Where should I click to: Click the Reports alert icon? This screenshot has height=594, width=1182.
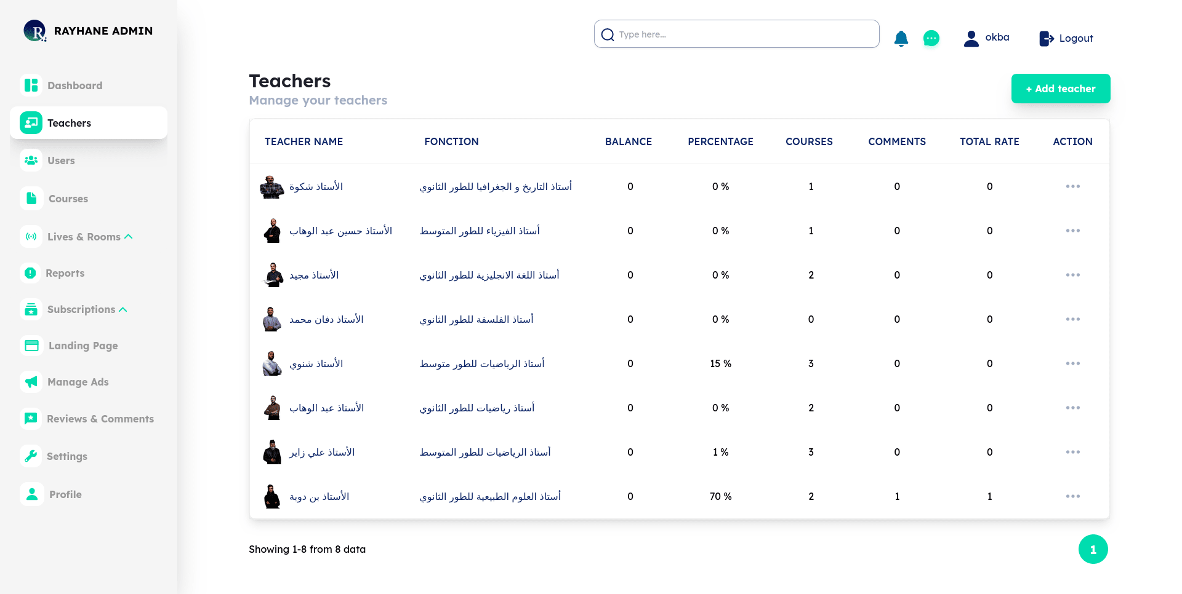pyautogui.click(x=30, y=273)
